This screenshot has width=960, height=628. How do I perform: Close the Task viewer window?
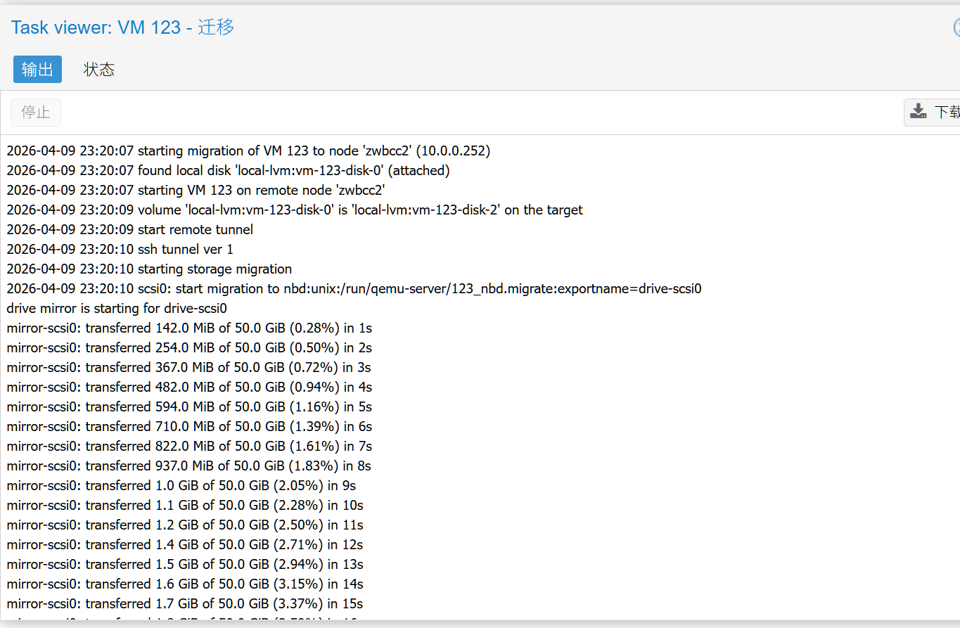[956, 27]
